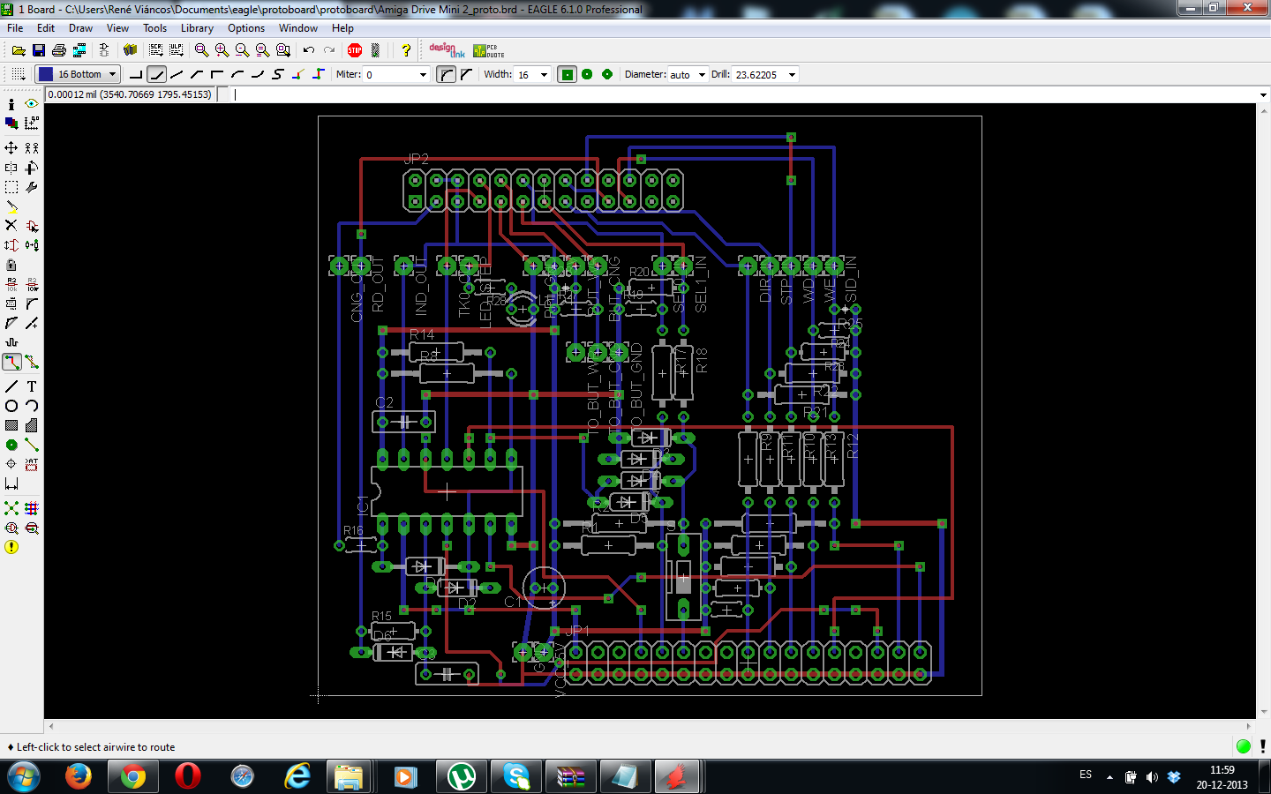Viewport: 1271px width, 794px height.
Task: Open the Design Rule Check warning icon
Action: 11,547
